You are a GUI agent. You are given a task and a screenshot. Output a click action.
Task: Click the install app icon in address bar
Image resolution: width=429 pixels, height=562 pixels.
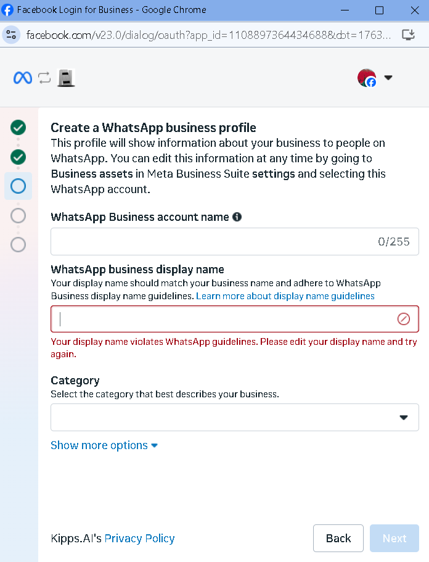point(408,35)
